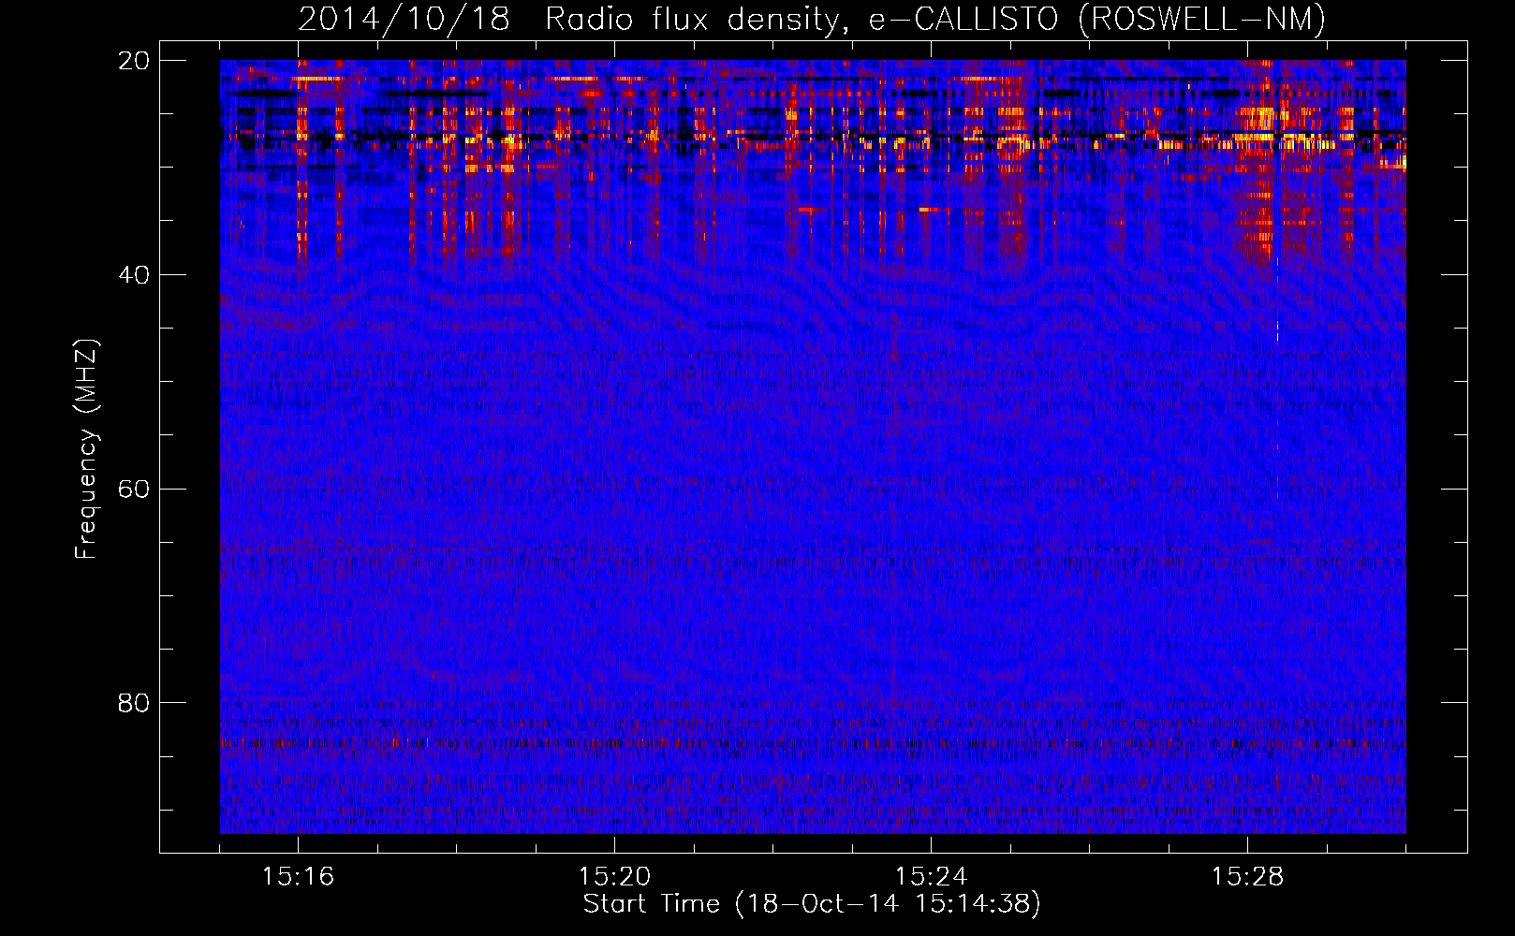
Task: Click the 15:20 time axis label
Action: click(614, 876)
